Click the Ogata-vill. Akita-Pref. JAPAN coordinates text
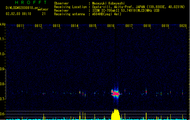The image size is (190, 120). 138,7
